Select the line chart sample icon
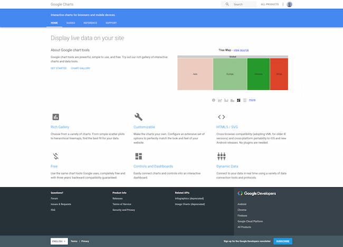Image resolution: width=343 pixels, height=247 pixels. (220, 100)
